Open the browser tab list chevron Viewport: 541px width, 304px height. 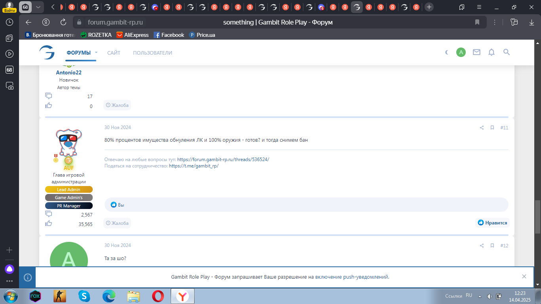pyautogui.click(x=38, y=7)
